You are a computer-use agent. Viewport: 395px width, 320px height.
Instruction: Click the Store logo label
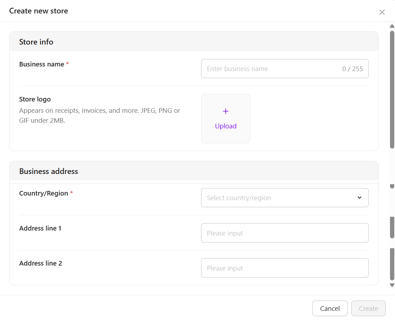point(35,99)
